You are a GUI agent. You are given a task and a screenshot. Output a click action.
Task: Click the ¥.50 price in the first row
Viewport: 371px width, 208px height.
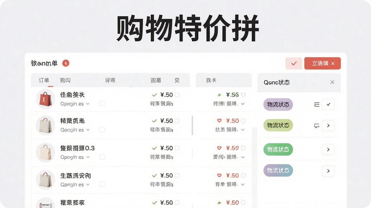point(167,95)
